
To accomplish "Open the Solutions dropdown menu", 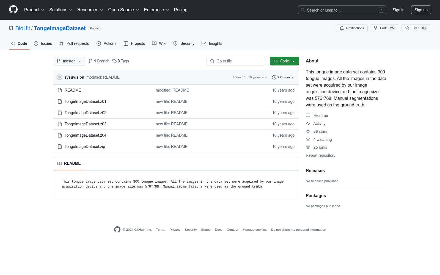I will pyautogui.click(x=61, y=10).
